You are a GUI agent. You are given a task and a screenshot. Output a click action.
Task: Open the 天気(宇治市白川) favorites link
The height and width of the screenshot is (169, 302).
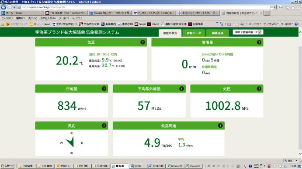pyautogui.click(x=65, y=24)
